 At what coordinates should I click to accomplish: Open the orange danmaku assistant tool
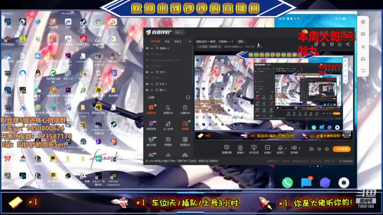(x=151, y=109)
